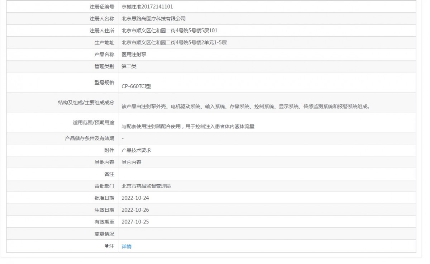This screenshot has width=430, height=264.
Task: Select company name 北京思路高医疗科技有限公司
Action: click(154, 19)
